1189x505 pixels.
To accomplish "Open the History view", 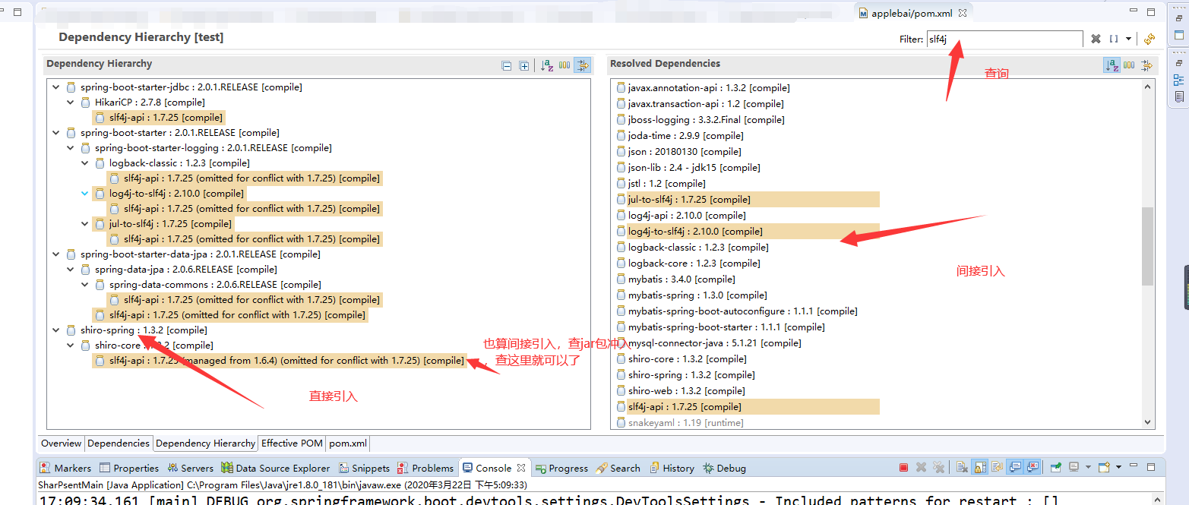I will point(671,469).
